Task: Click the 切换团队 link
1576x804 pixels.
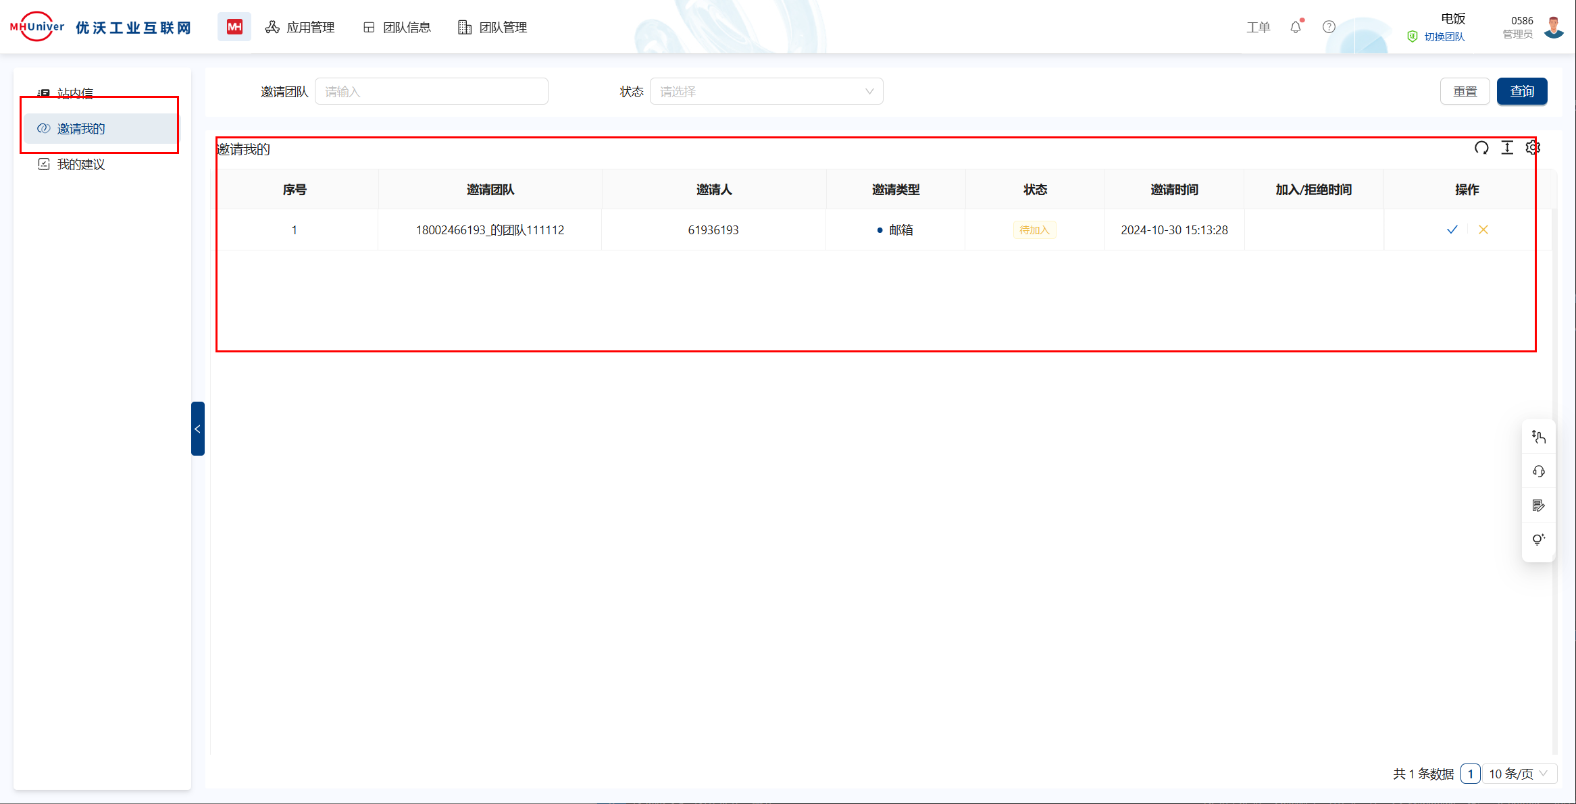Action: (1444, 36)
